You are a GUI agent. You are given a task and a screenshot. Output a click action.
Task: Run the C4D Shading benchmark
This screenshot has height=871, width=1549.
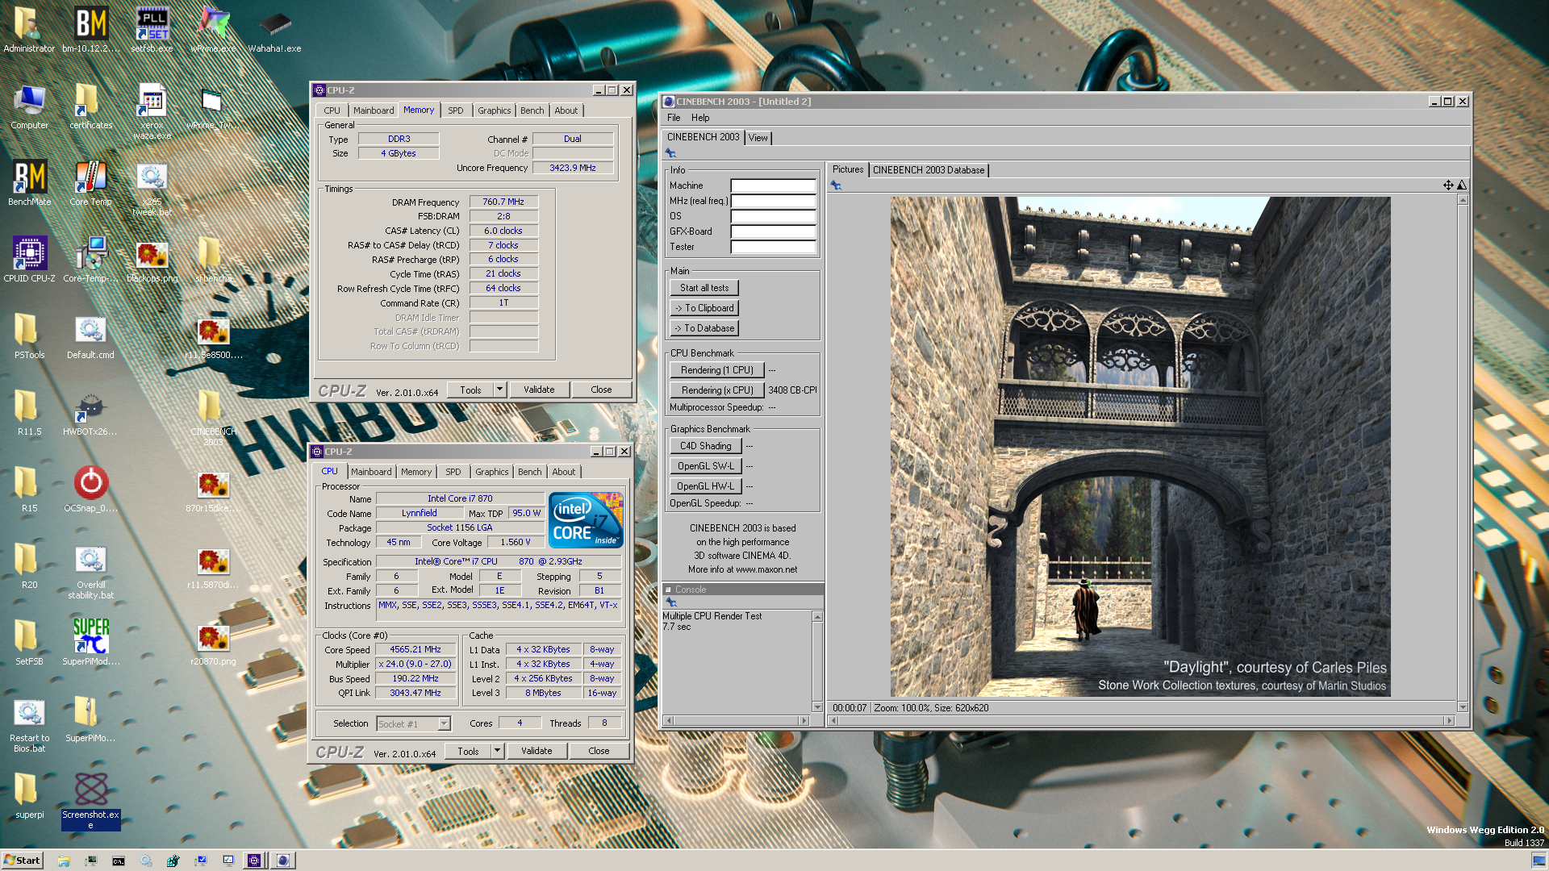(705, 446)
